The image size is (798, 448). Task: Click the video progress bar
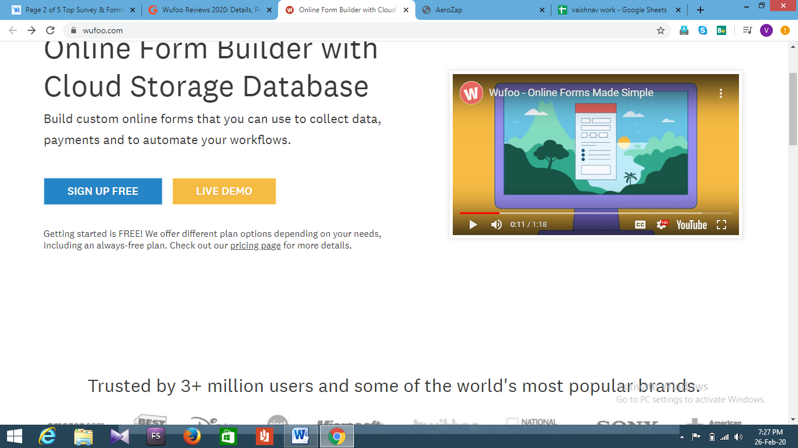(596, 213)
